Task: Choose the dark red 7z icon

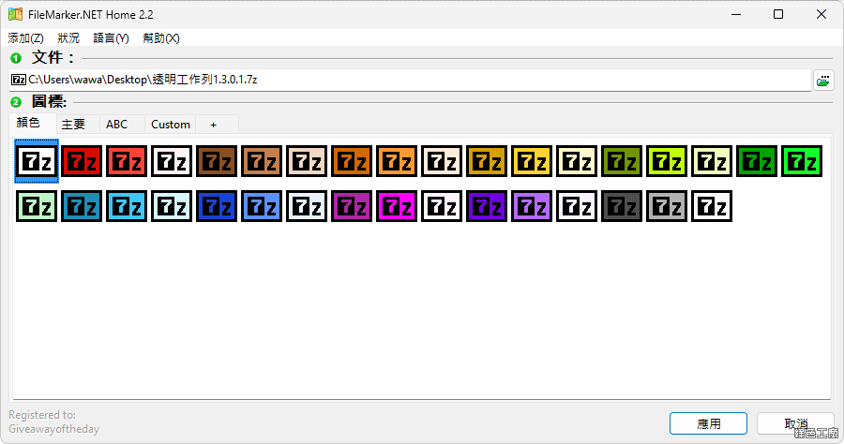Action: [x=82, y=161]
